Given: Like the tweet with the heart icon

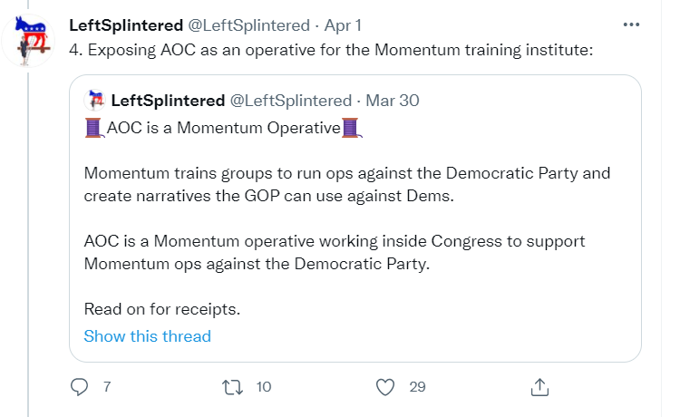Looking at the screenshot, I should 385,387.
